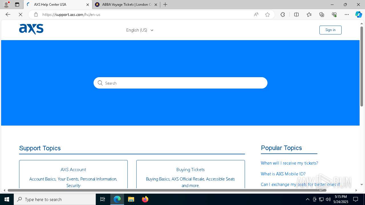
Task: Click the AXS logo
Action: pyautogui.click(x=31, y=29)
